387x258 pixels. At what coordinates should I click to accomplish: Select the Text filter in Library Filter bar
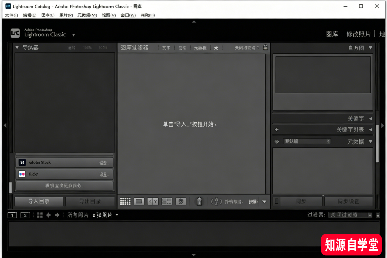166,48
